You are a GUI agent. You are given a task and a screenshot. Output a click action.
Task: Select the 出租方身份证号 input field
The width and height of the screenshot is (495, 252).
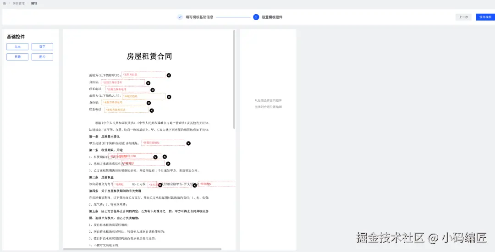point(123,82)
